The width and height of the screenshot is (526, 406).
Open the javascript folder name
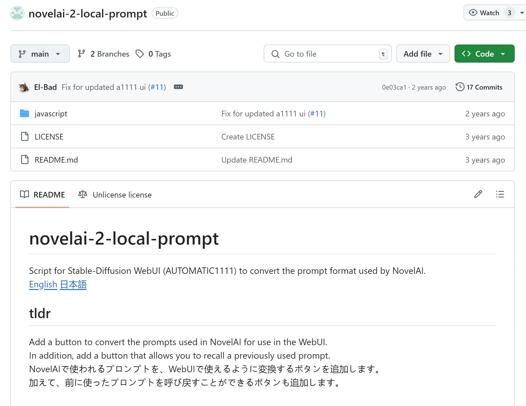[x=51, y=114]
